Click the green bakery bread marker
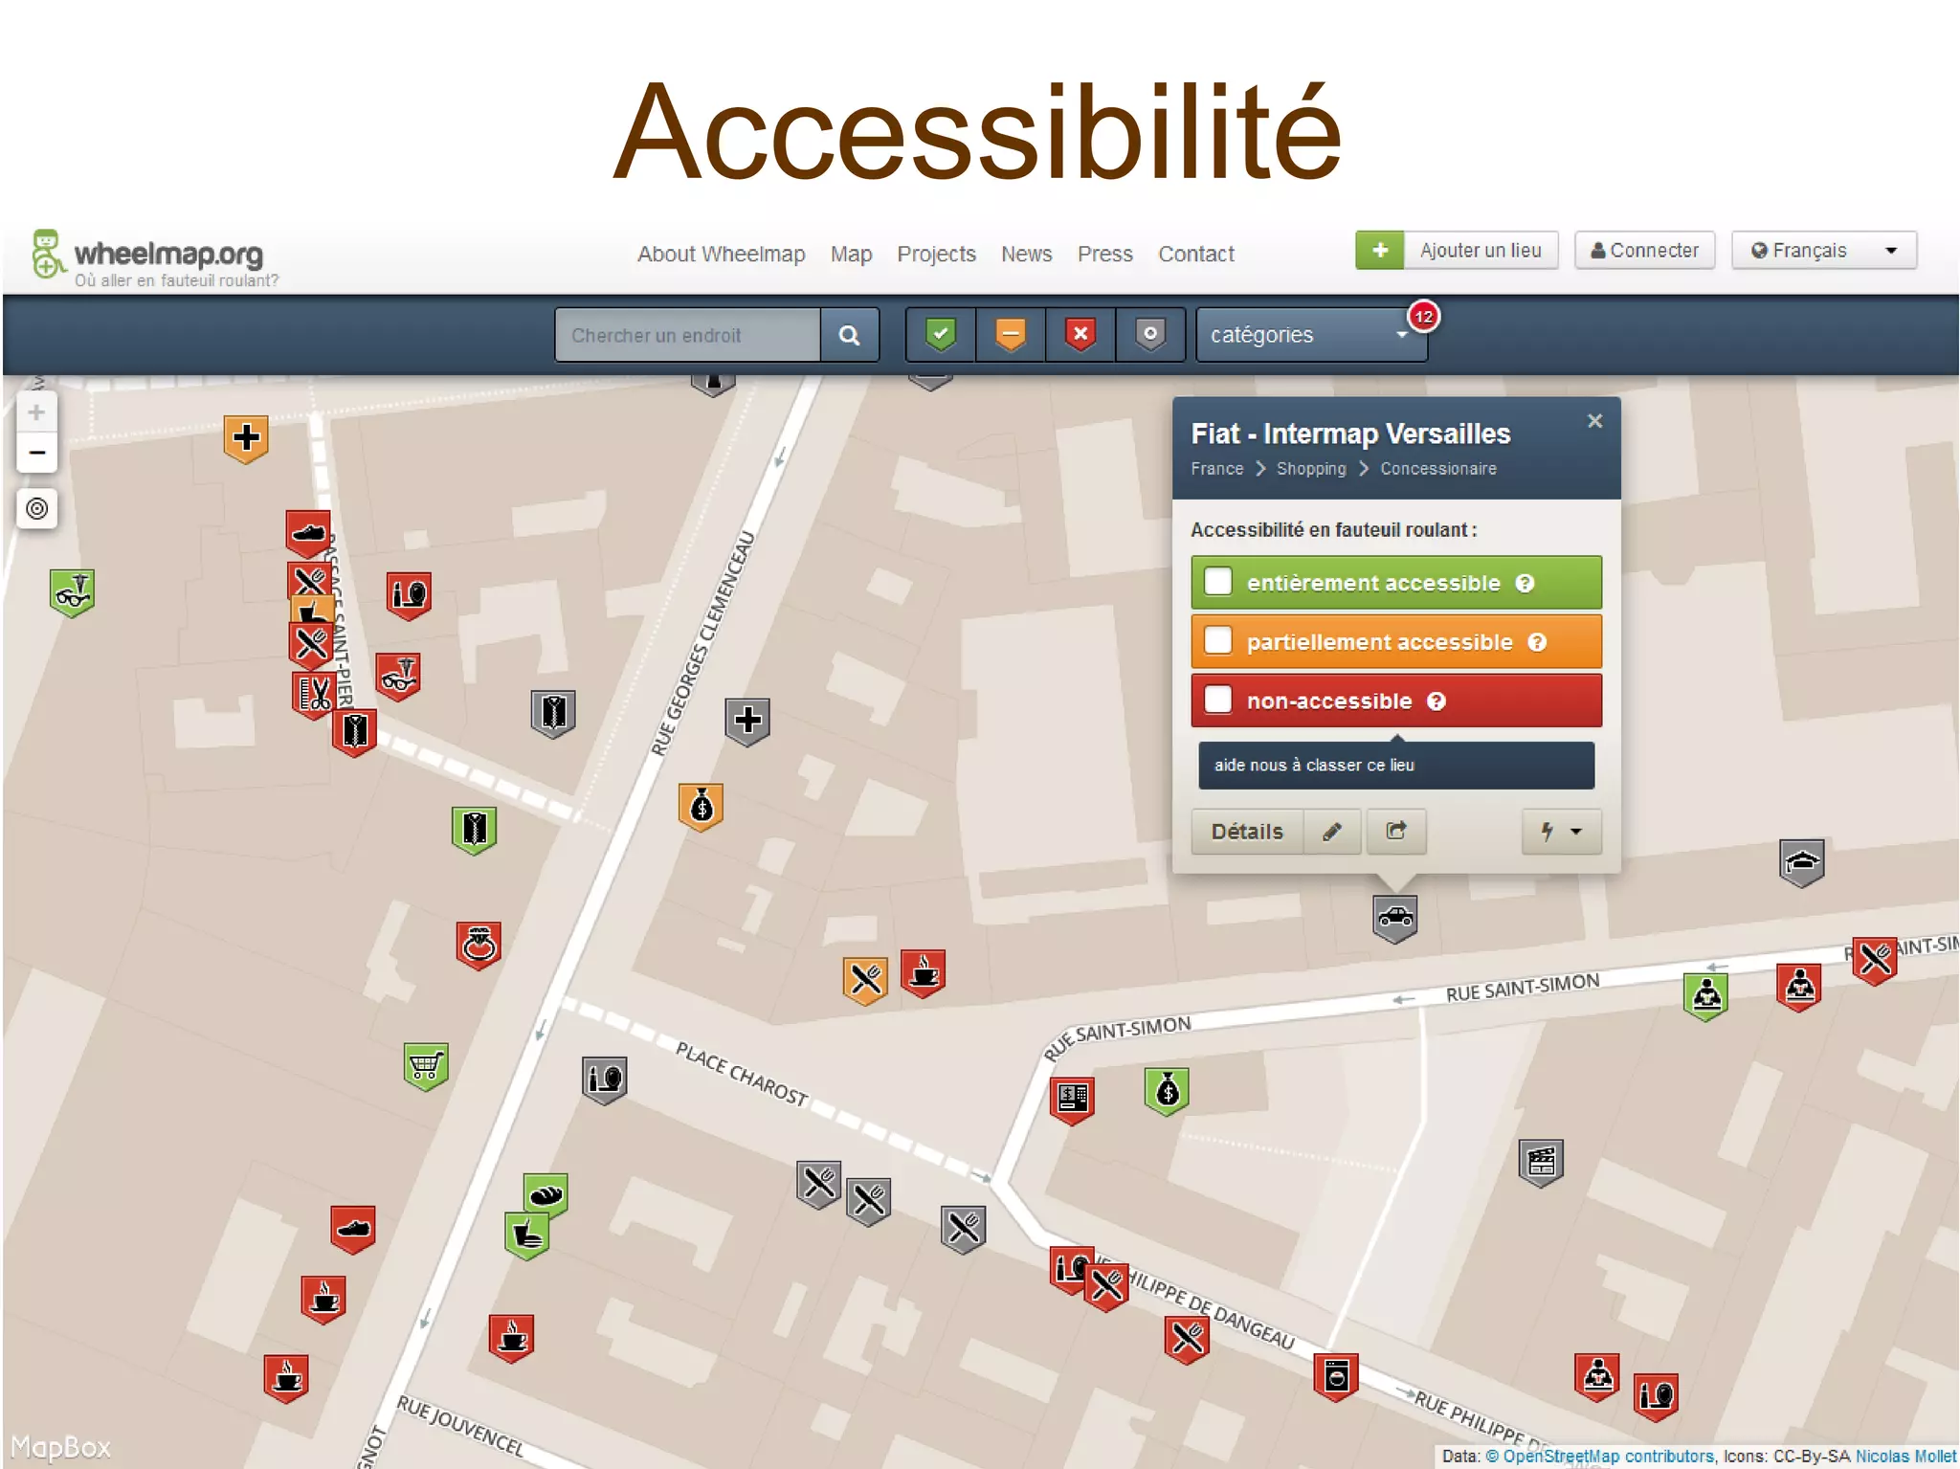The height and width of the screenshot is (1469, 1960). pyautogui.click(x=546, y=1193)
